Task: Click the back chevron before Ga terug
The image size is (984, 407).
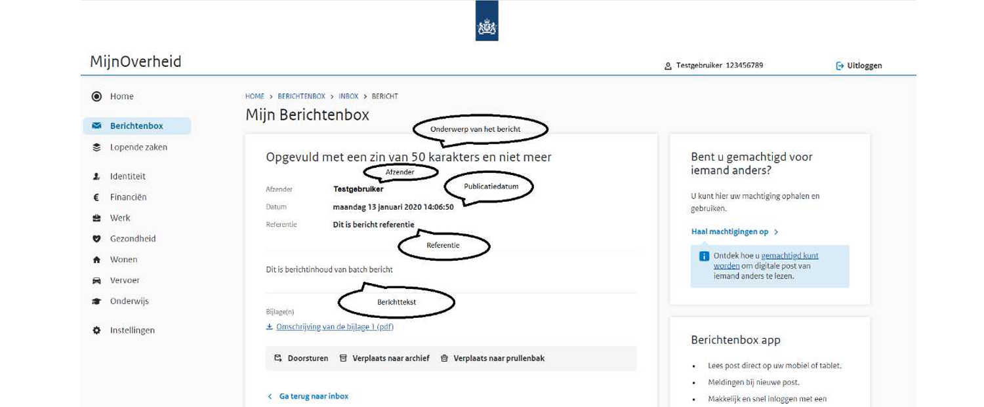Action: pyautogui.click(x=270, y=397)
